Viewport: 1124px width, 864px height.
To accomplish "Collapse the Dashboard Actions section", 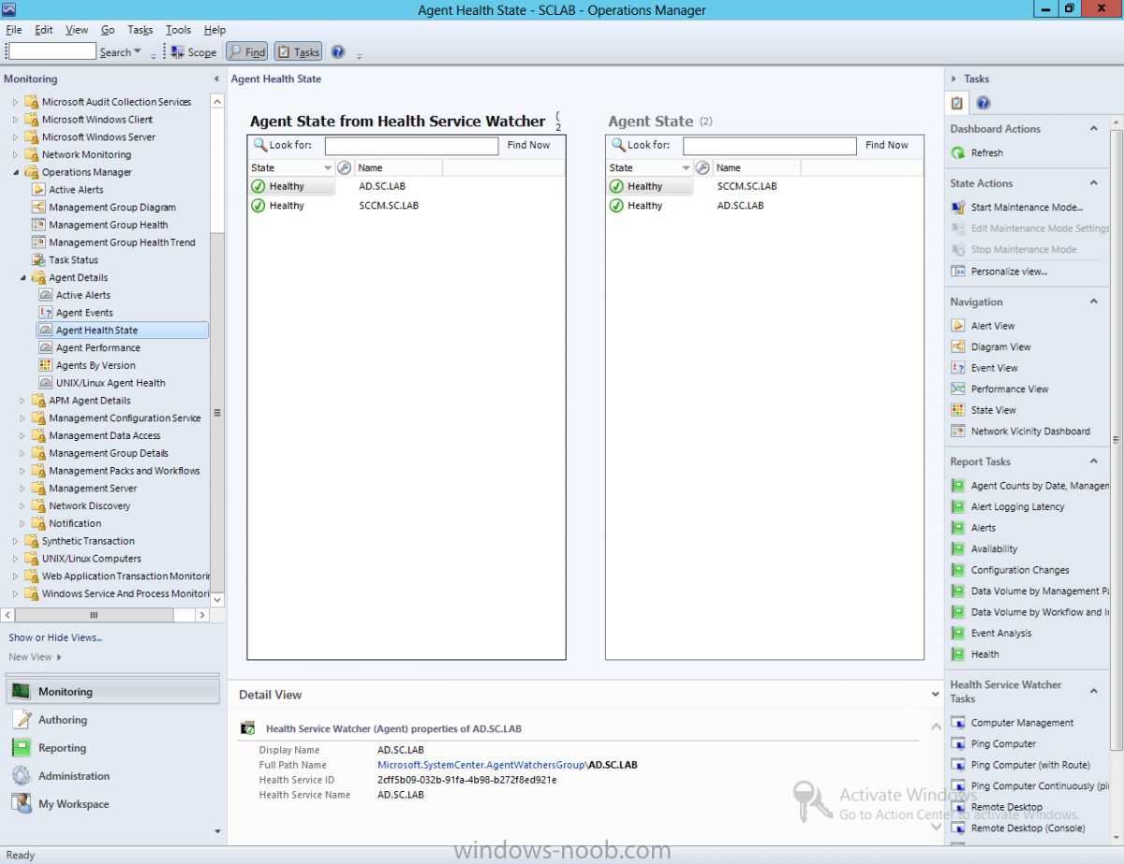I will tap(1093, 128).
